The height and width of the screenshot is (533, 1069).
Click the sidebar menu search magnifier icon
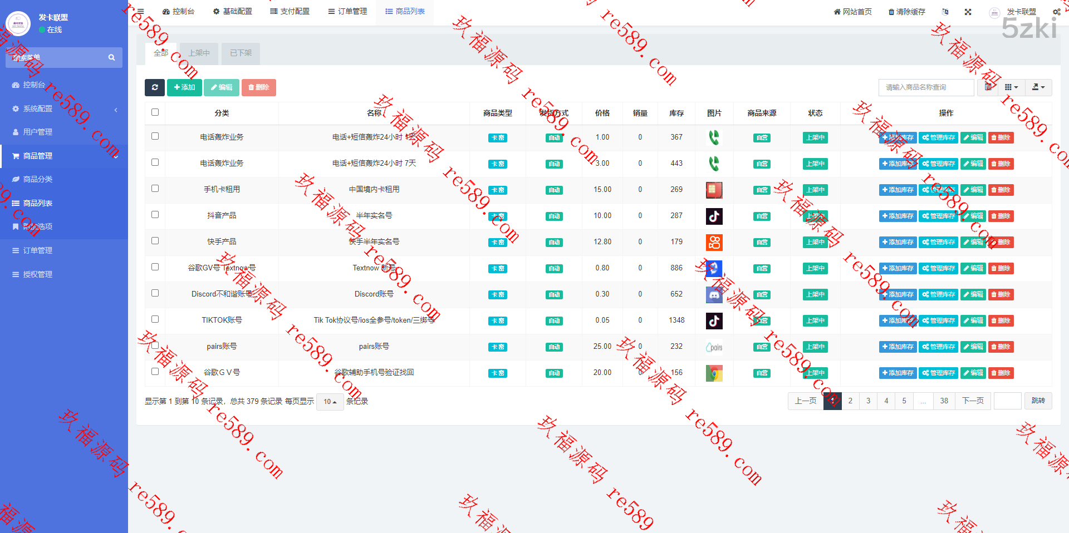(111, 57)
